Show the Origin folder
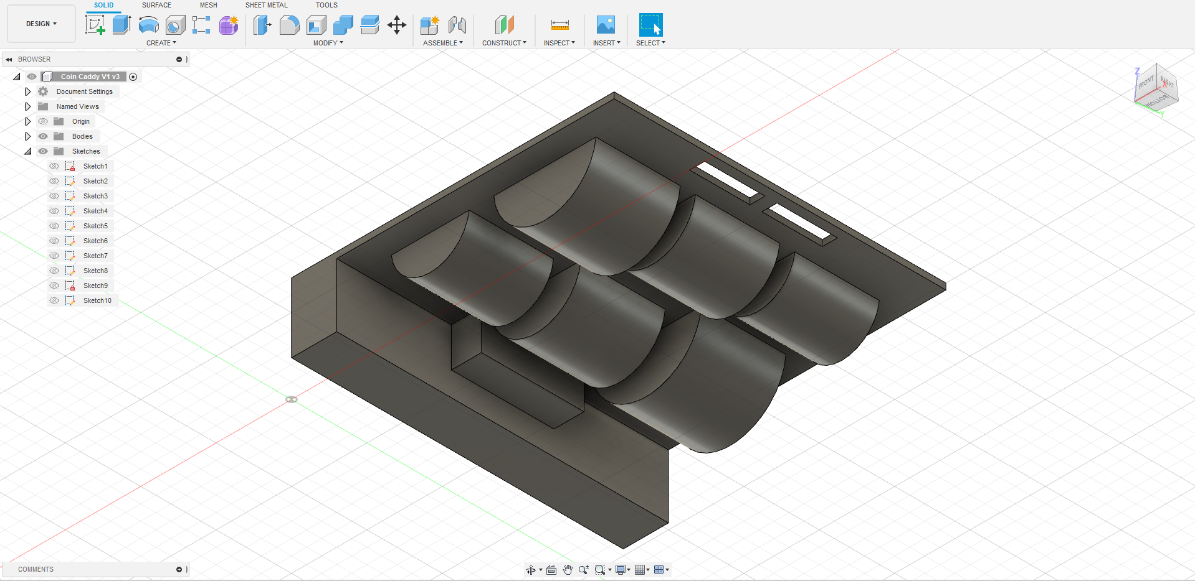 43,121
